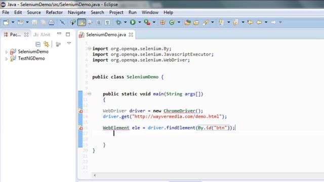The image size is (324, 182).
Task: Open the Help menu
Action: 169,12
